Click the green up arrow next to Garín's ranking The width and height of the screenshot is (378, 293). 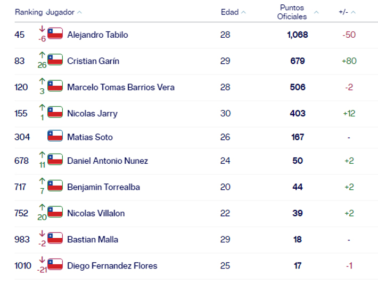42,55
